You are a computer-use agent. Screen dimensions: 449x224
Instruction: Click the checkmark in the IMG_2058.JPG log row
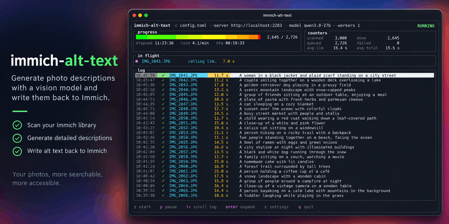[x=163, y=157]
